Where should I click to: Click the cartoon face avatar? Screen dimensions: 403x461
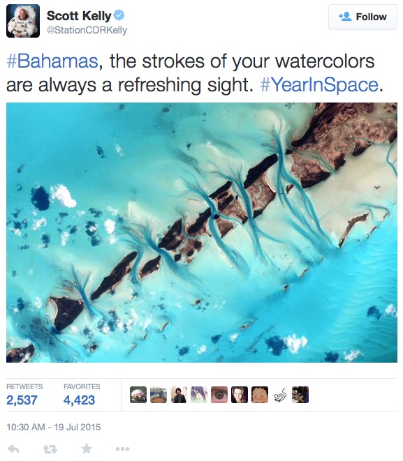click(x=260, y=395)
